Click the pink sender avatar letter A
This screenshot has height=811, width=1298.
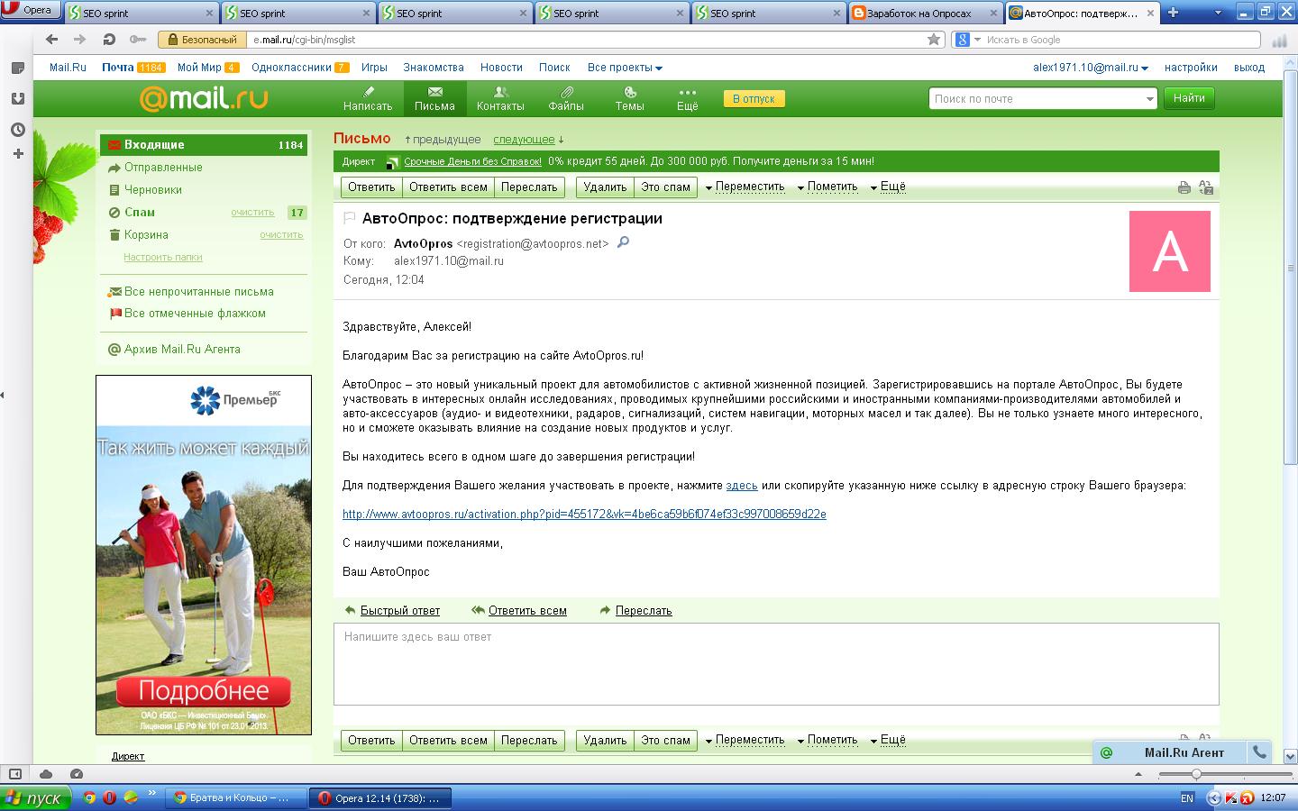pyautogui.click(x=1170, y=251)
